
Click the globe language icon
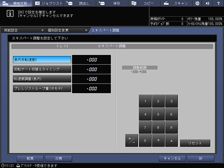pyautogui.click(x=197, y=3)
